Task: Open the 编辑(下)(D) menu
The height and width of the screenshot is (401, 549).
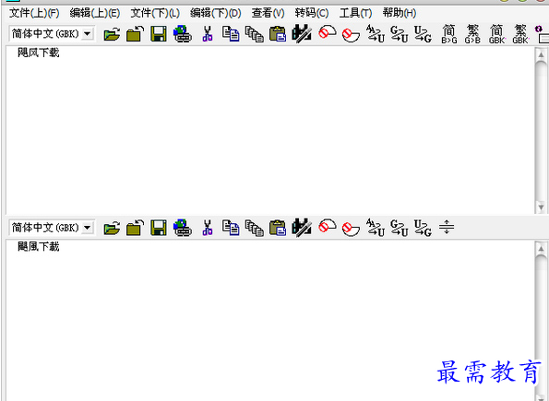Action: click(216, 13)
